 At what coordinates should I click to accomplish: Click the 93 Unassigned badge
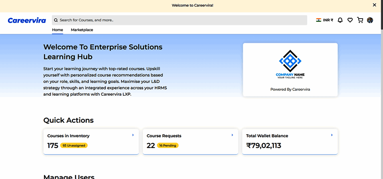74,145
